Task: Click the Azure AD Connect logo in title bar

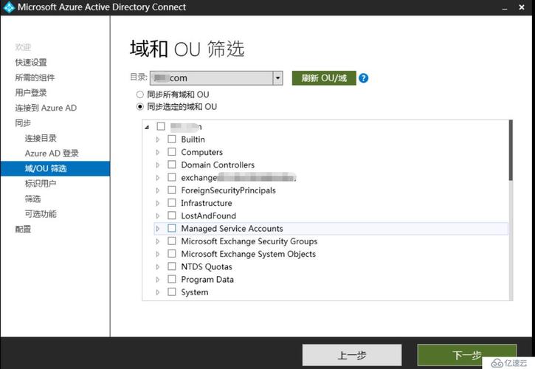Action: coord(9,7)
